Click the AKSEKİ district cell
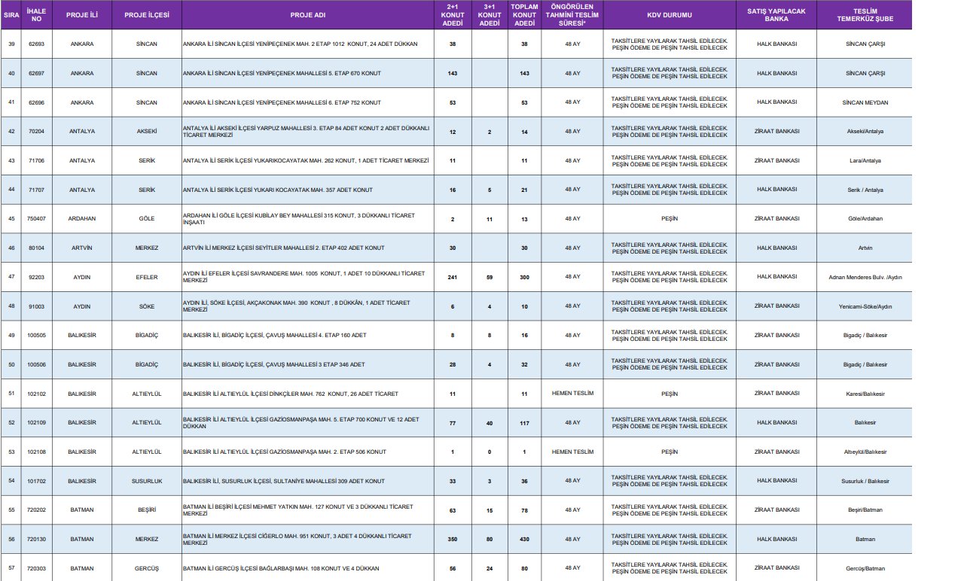964x581 pixels. click(x=147, y=131)
